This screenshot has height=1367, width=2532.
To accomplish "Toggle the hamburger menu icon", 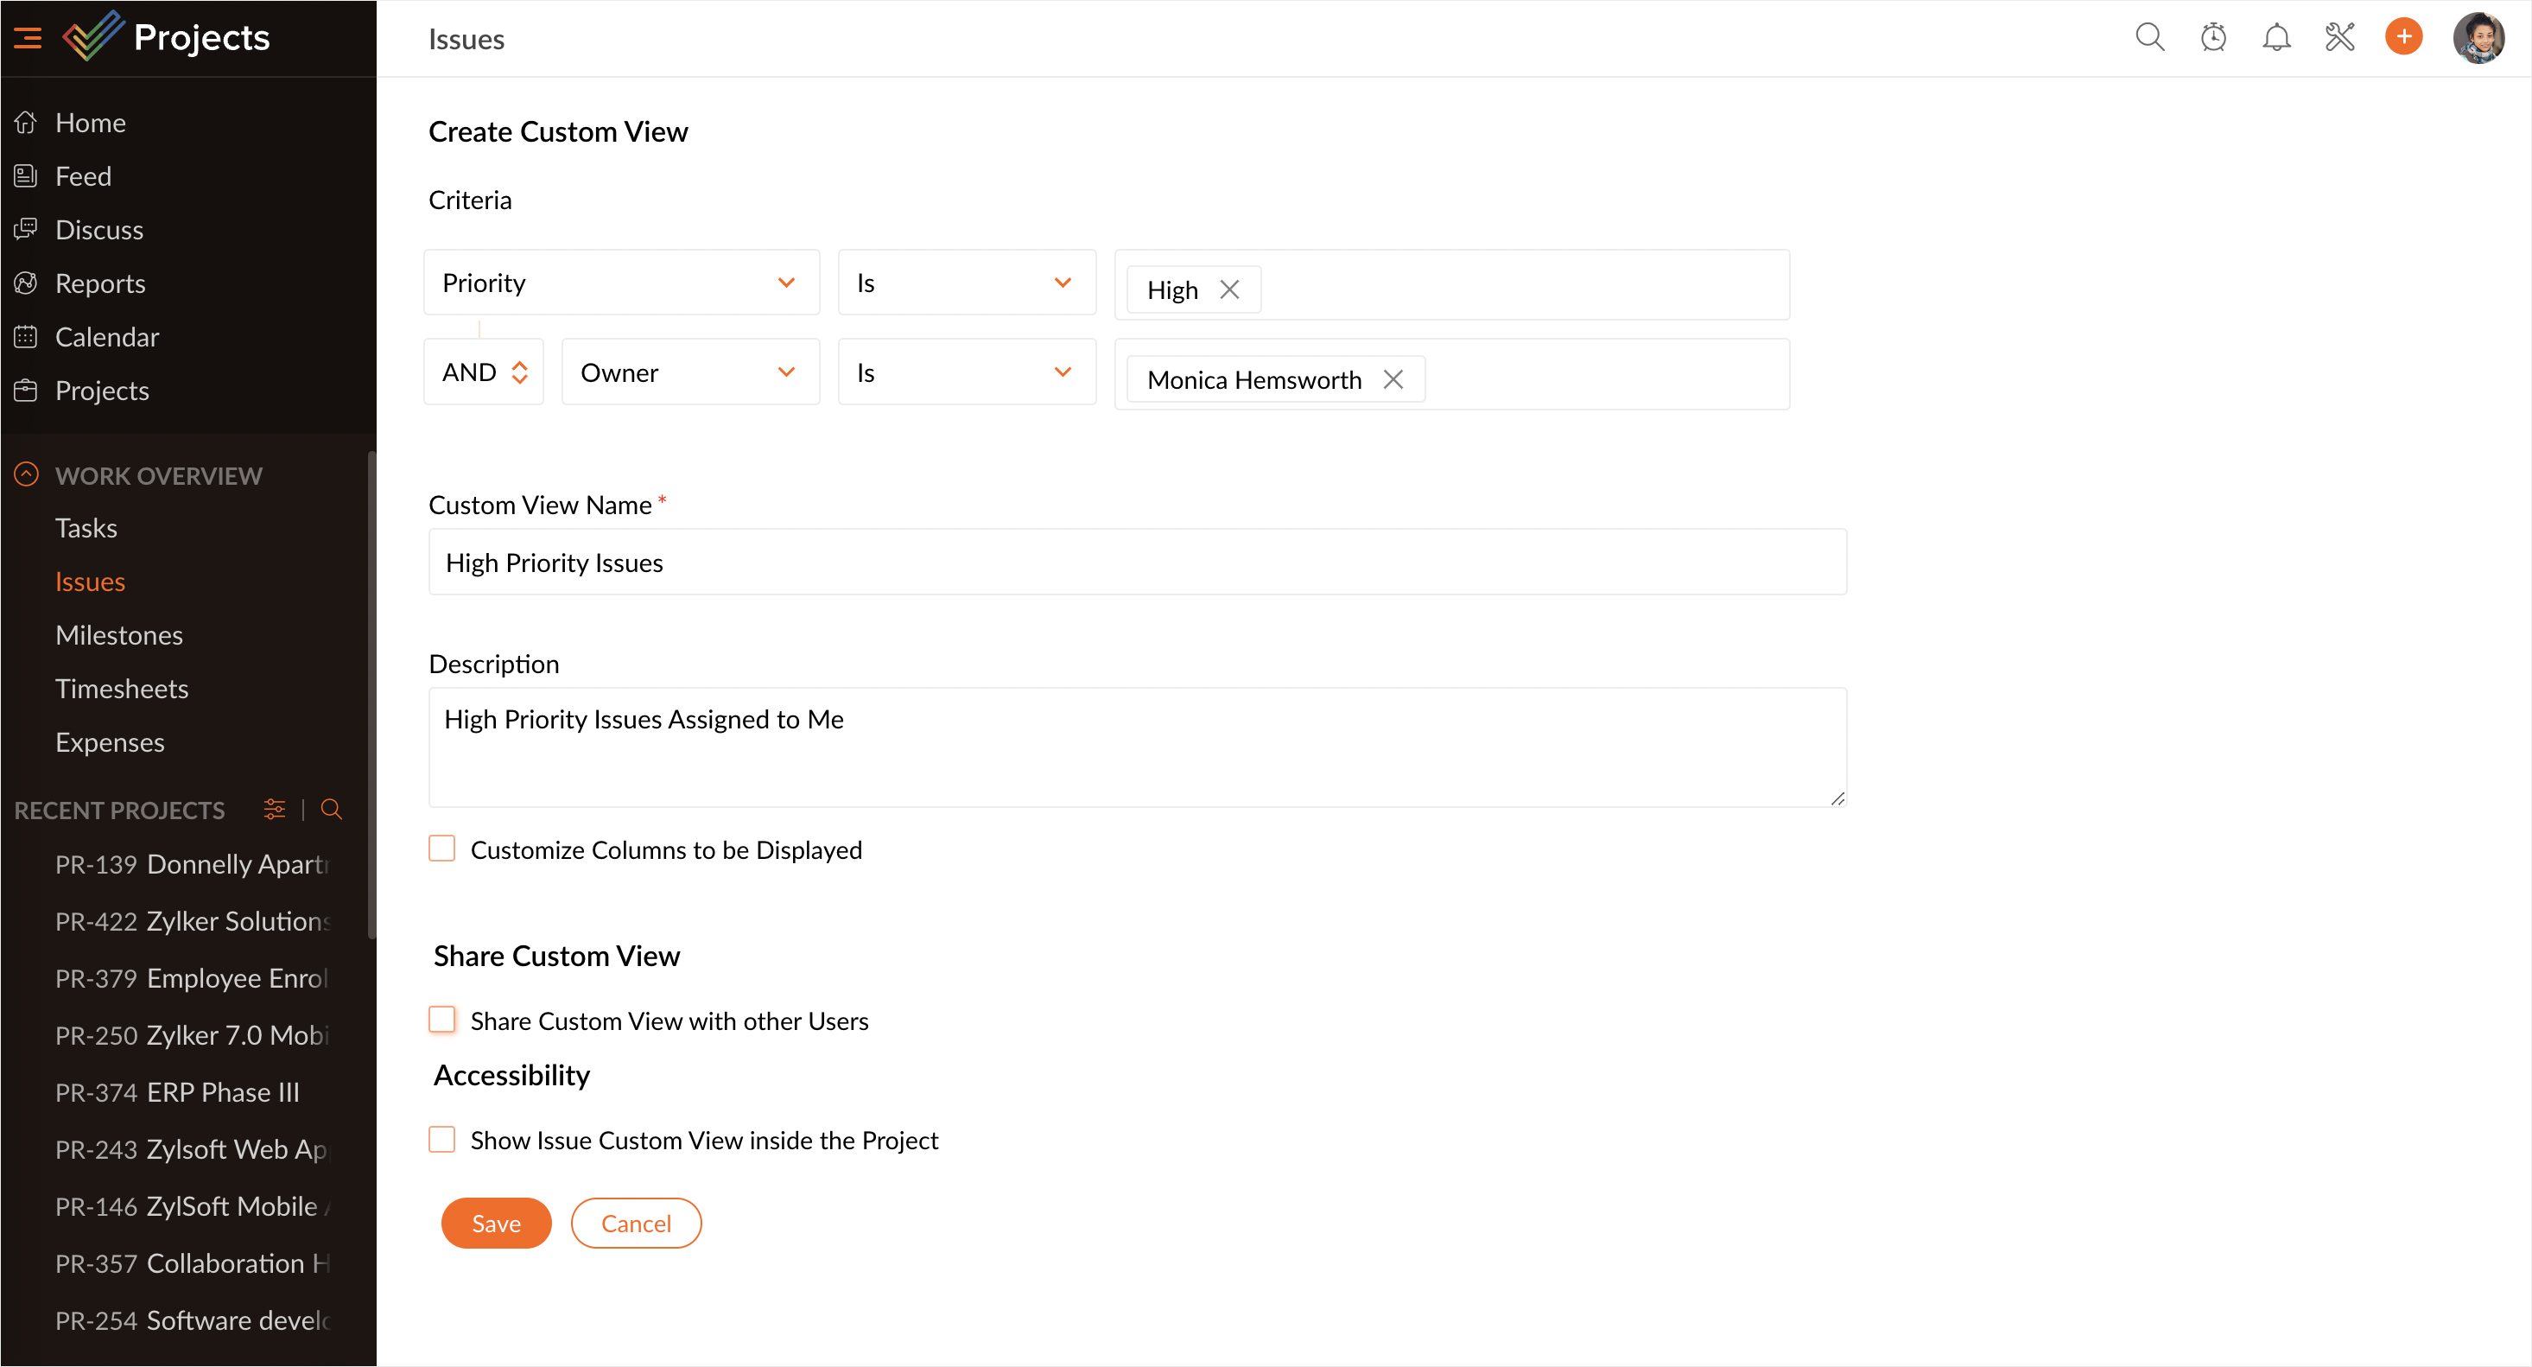I will 28,37.
